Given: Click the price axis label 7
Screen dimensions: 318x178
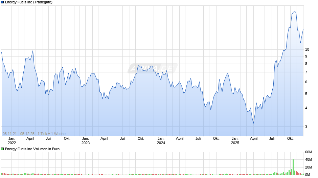Looking at the screenshot, I should tap(306, 72).
